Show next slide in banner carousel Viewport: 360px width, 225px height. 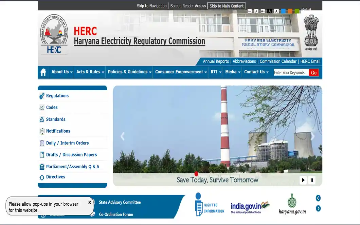click(312, 136)
